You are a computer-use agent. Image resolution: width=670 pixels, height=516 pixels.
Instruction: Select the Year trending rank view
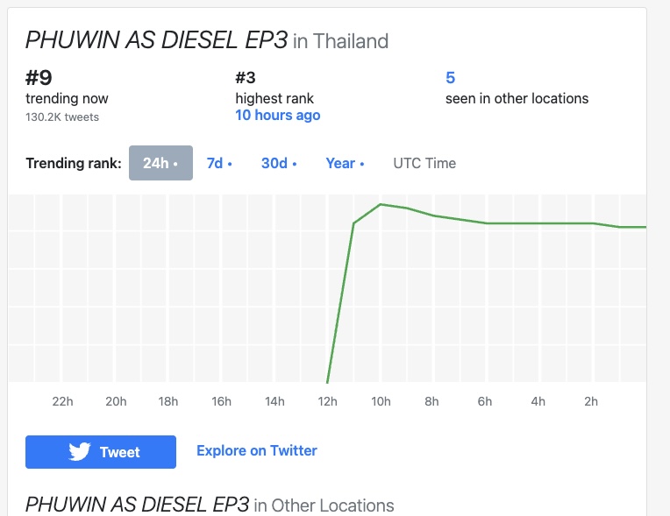345,163
